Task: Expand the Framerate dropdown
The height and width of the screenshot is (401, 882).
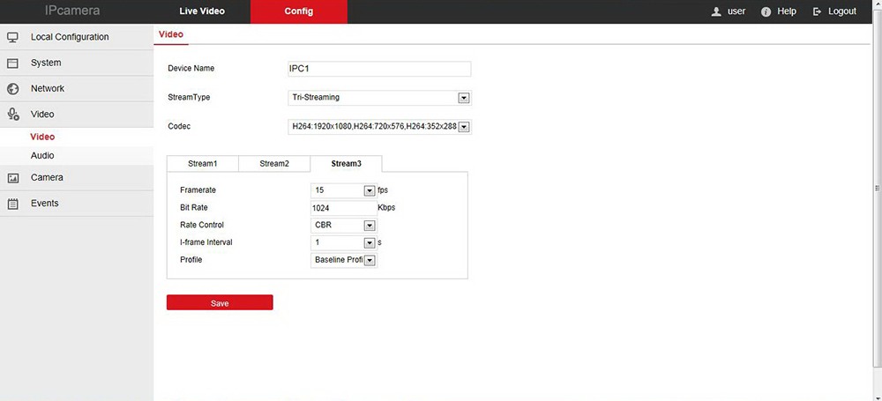Action: point(370,190)
